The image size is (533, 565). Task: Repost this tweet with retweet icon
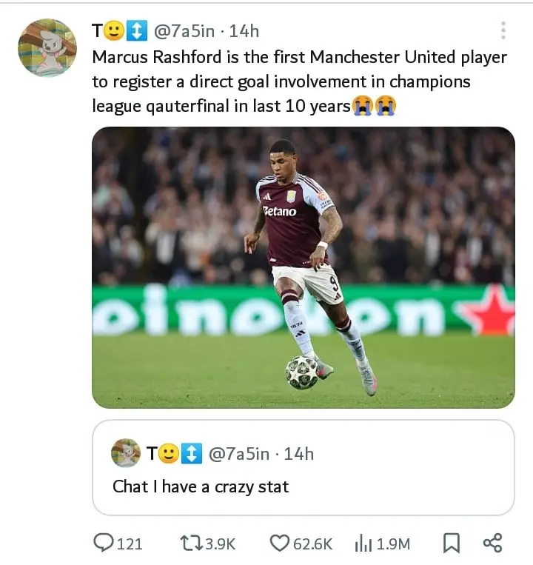(x=191, y=544)
